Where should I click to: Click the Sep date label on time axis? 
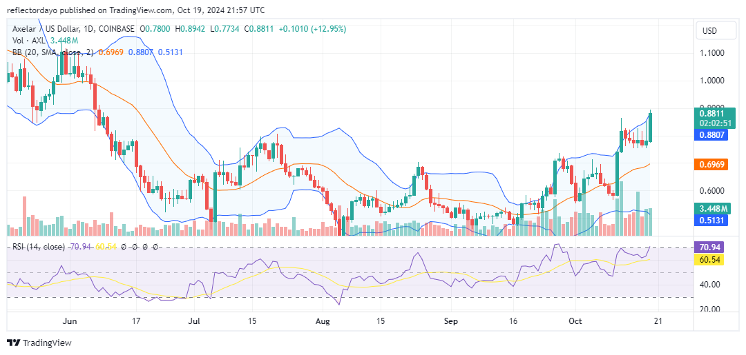(450, 321)
